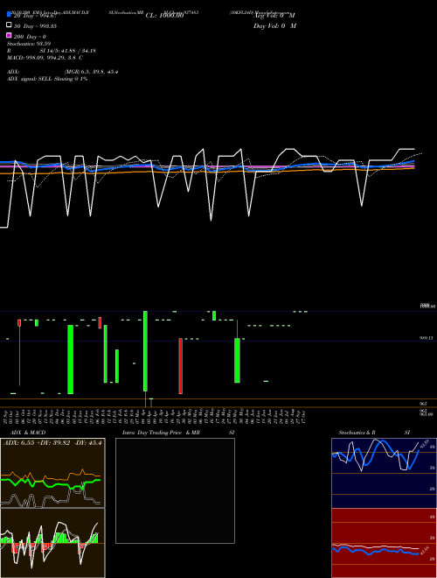This screenshot has width=437, height=578.
Task: Open the MACD histogram chart panel
Action: (52, 543)
